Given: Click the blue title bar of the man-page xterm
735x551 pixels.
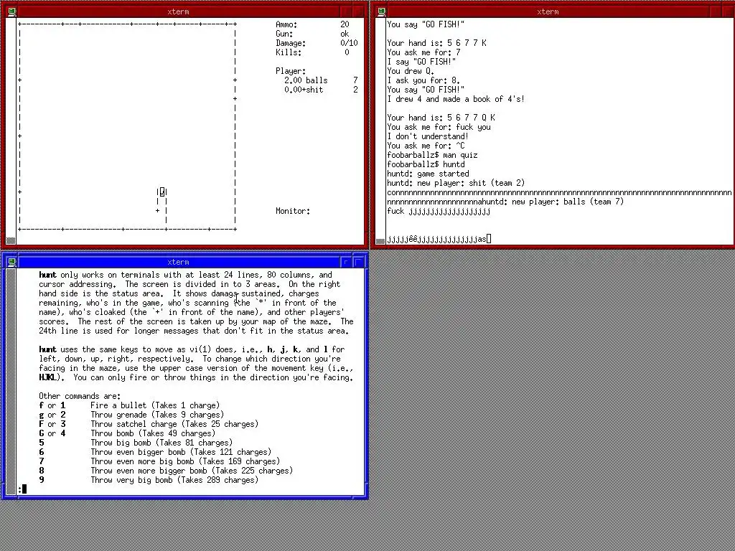Looking at the screenshot, I should (x=178, y=262).
